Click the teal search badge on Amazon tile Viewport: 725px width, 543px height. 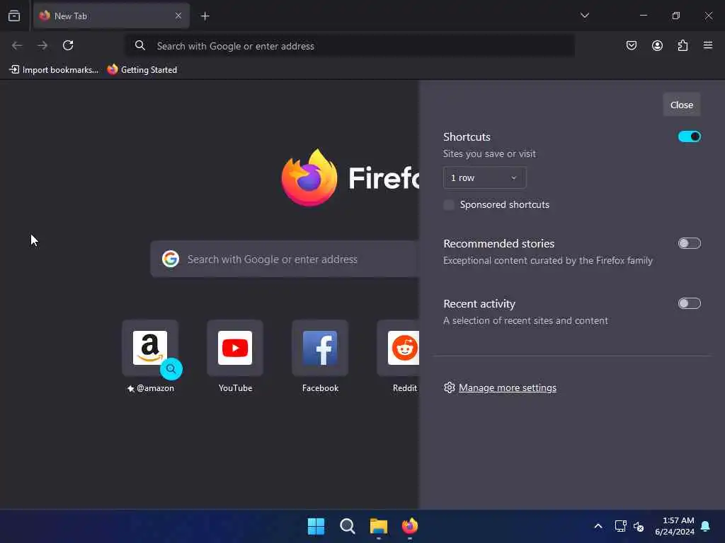point(171,368)
